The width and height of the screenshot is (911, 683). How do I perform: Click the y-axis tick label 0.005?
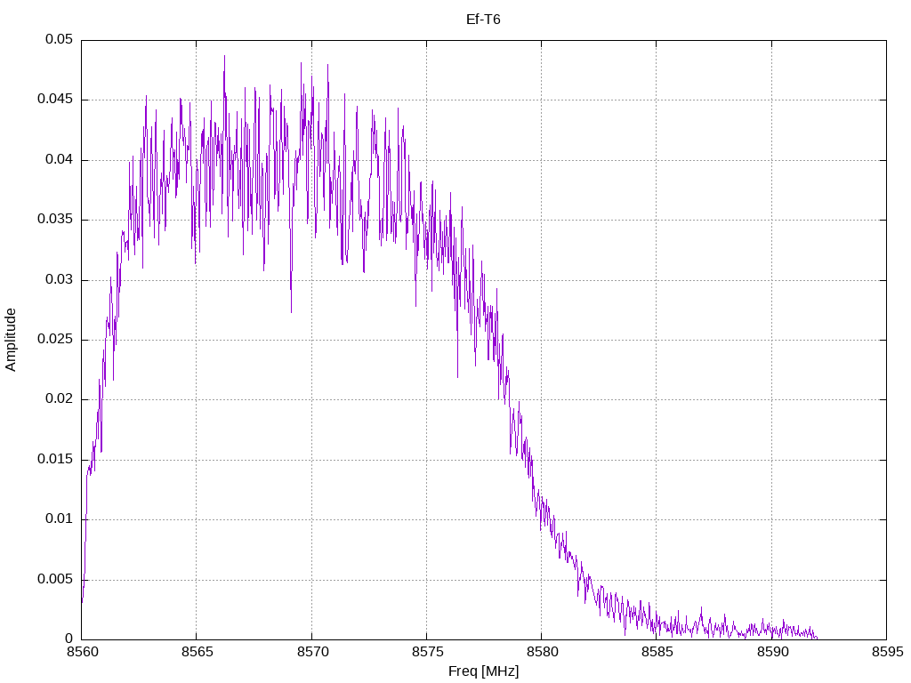pos(55,580)
